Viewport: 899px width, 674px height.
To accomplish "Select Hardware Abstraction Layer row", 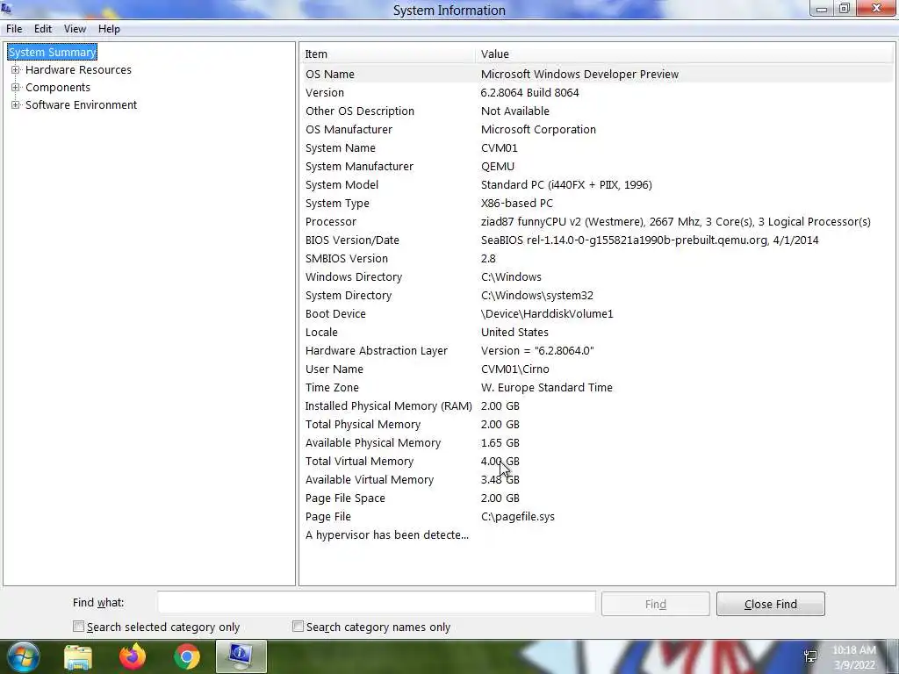I will click(x=597, y=350).
